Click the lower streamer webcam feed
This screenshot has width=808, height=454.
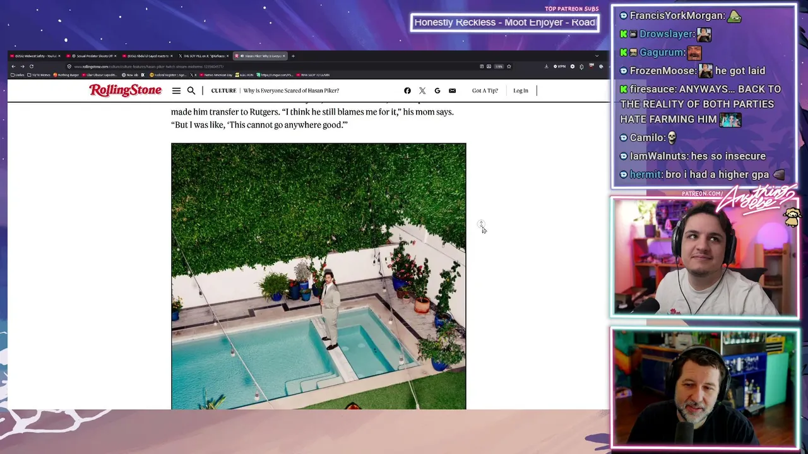704,388
